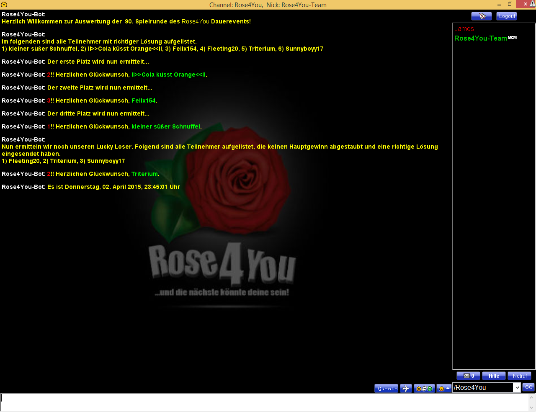Click the muted sound icon button

pos(481,16)
